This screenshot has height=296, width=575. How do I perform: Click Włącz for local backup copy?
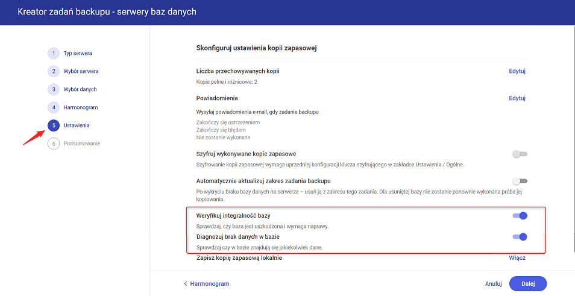pyautogui.click(x=517, y=258)
